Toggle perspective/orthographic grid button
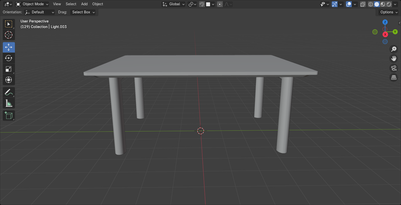 point(394,78)
